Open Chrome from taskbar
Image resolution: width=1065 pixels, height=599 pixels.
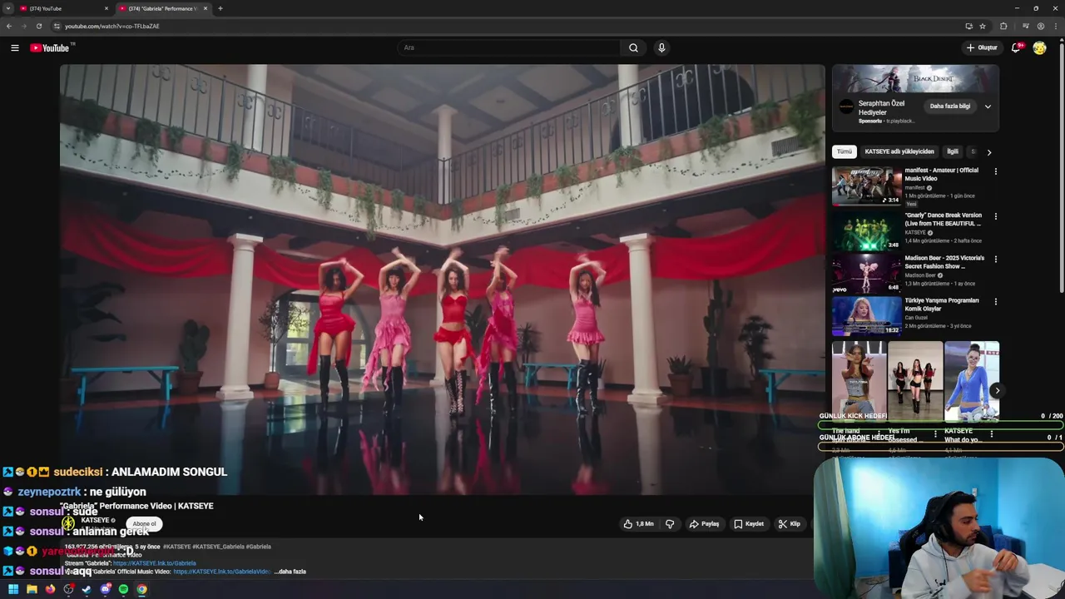[x=141, y=589]
